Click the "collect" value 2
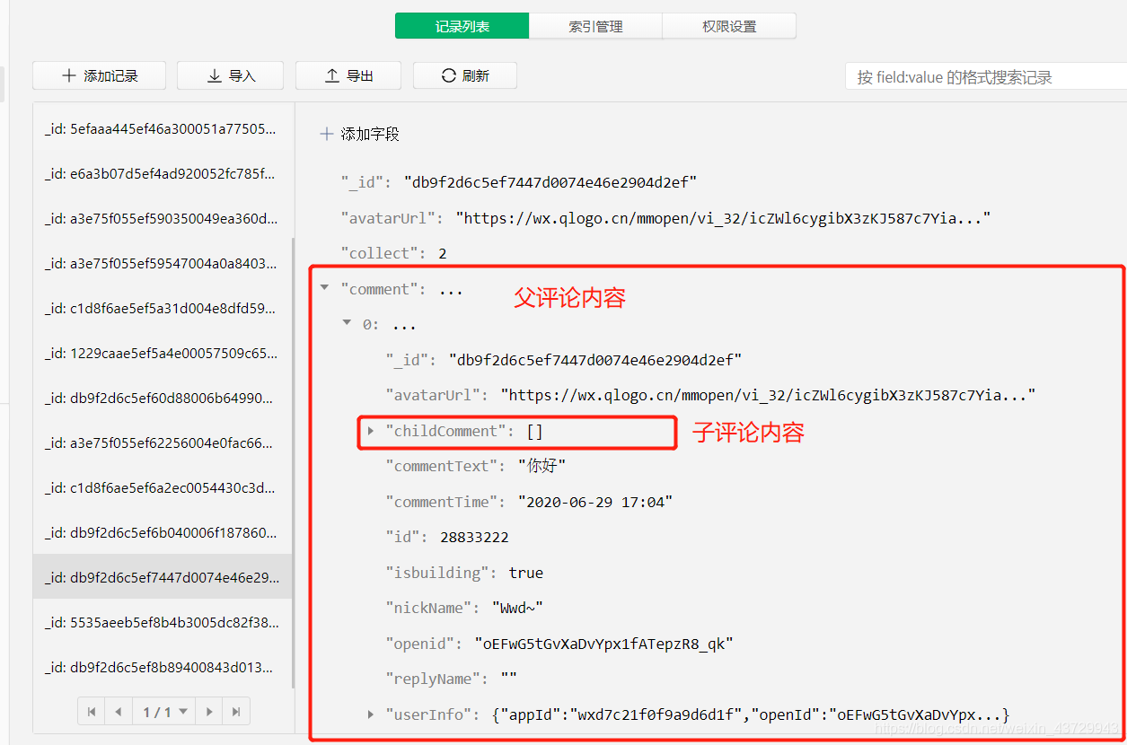The height and width of the screenshot is (745, 1127). click(x=443, y=253)
